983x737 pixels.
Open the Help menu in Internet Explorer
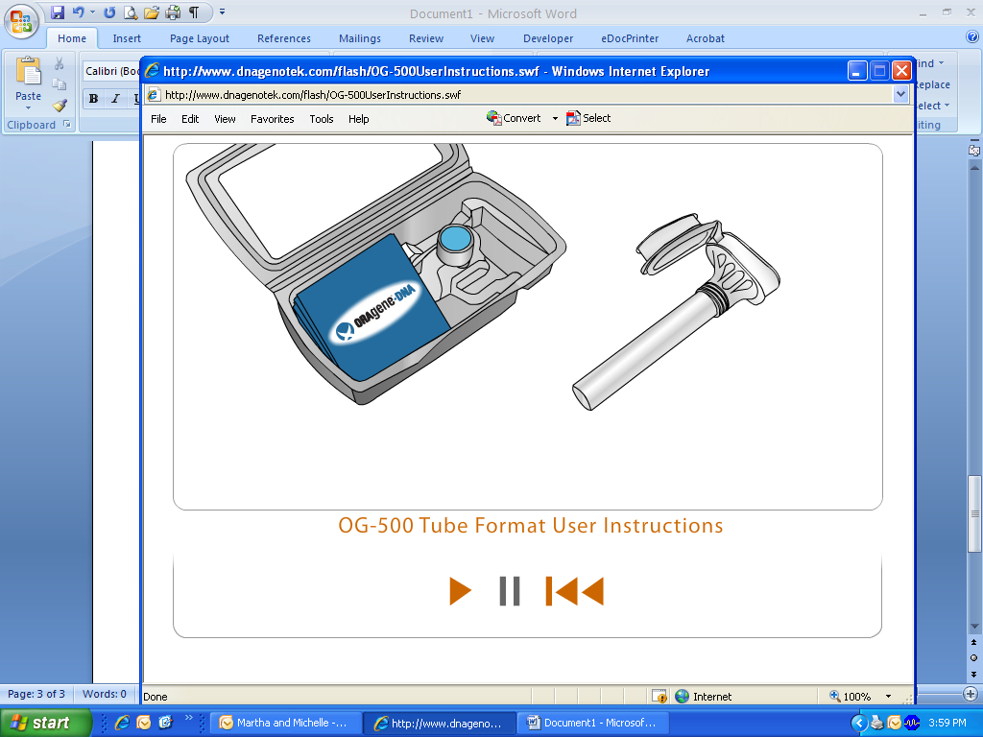(x=359, y=118)
